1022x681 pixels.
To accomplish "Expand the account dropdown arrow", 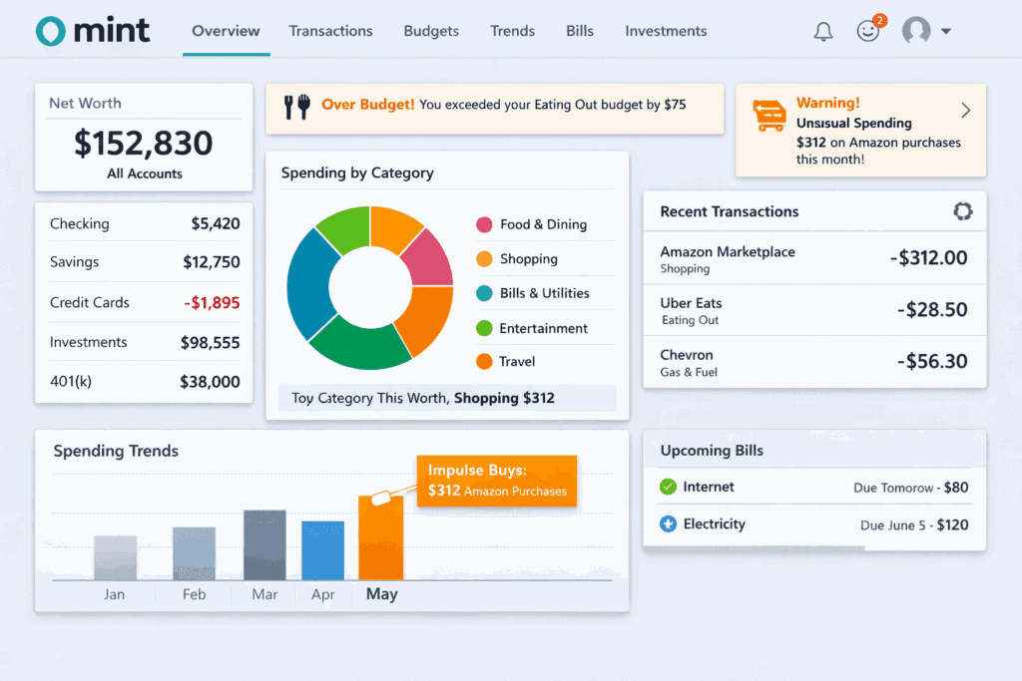I will pyautogui.click(x=946, y=31).
